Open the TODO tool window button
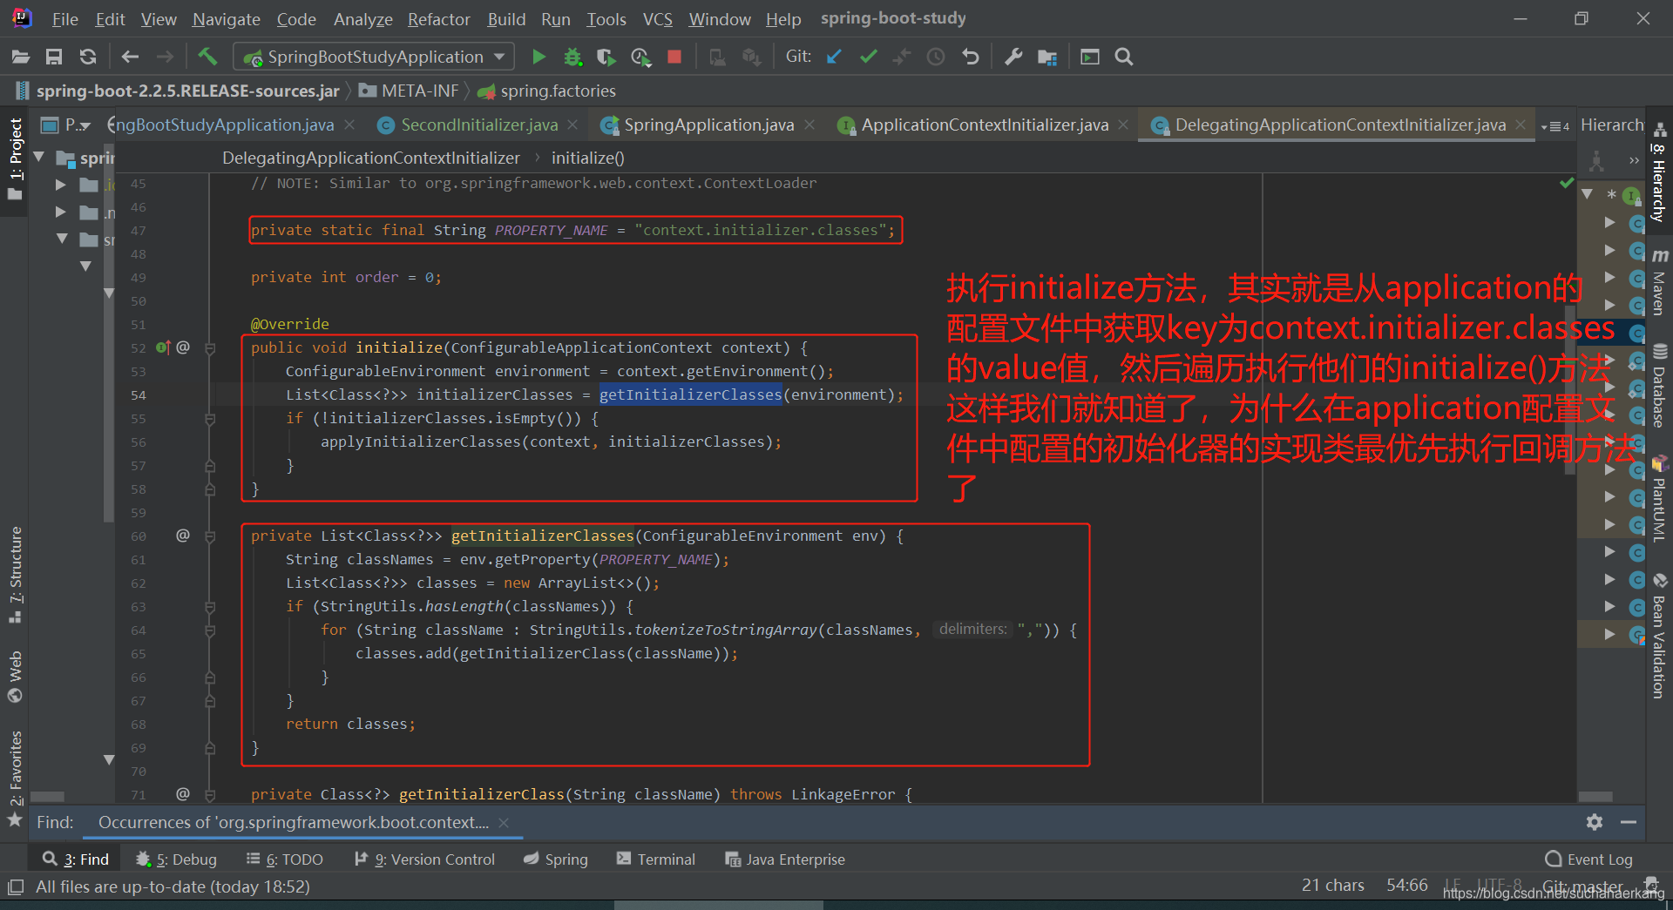 pyautogui.click(x=284, y=859)
